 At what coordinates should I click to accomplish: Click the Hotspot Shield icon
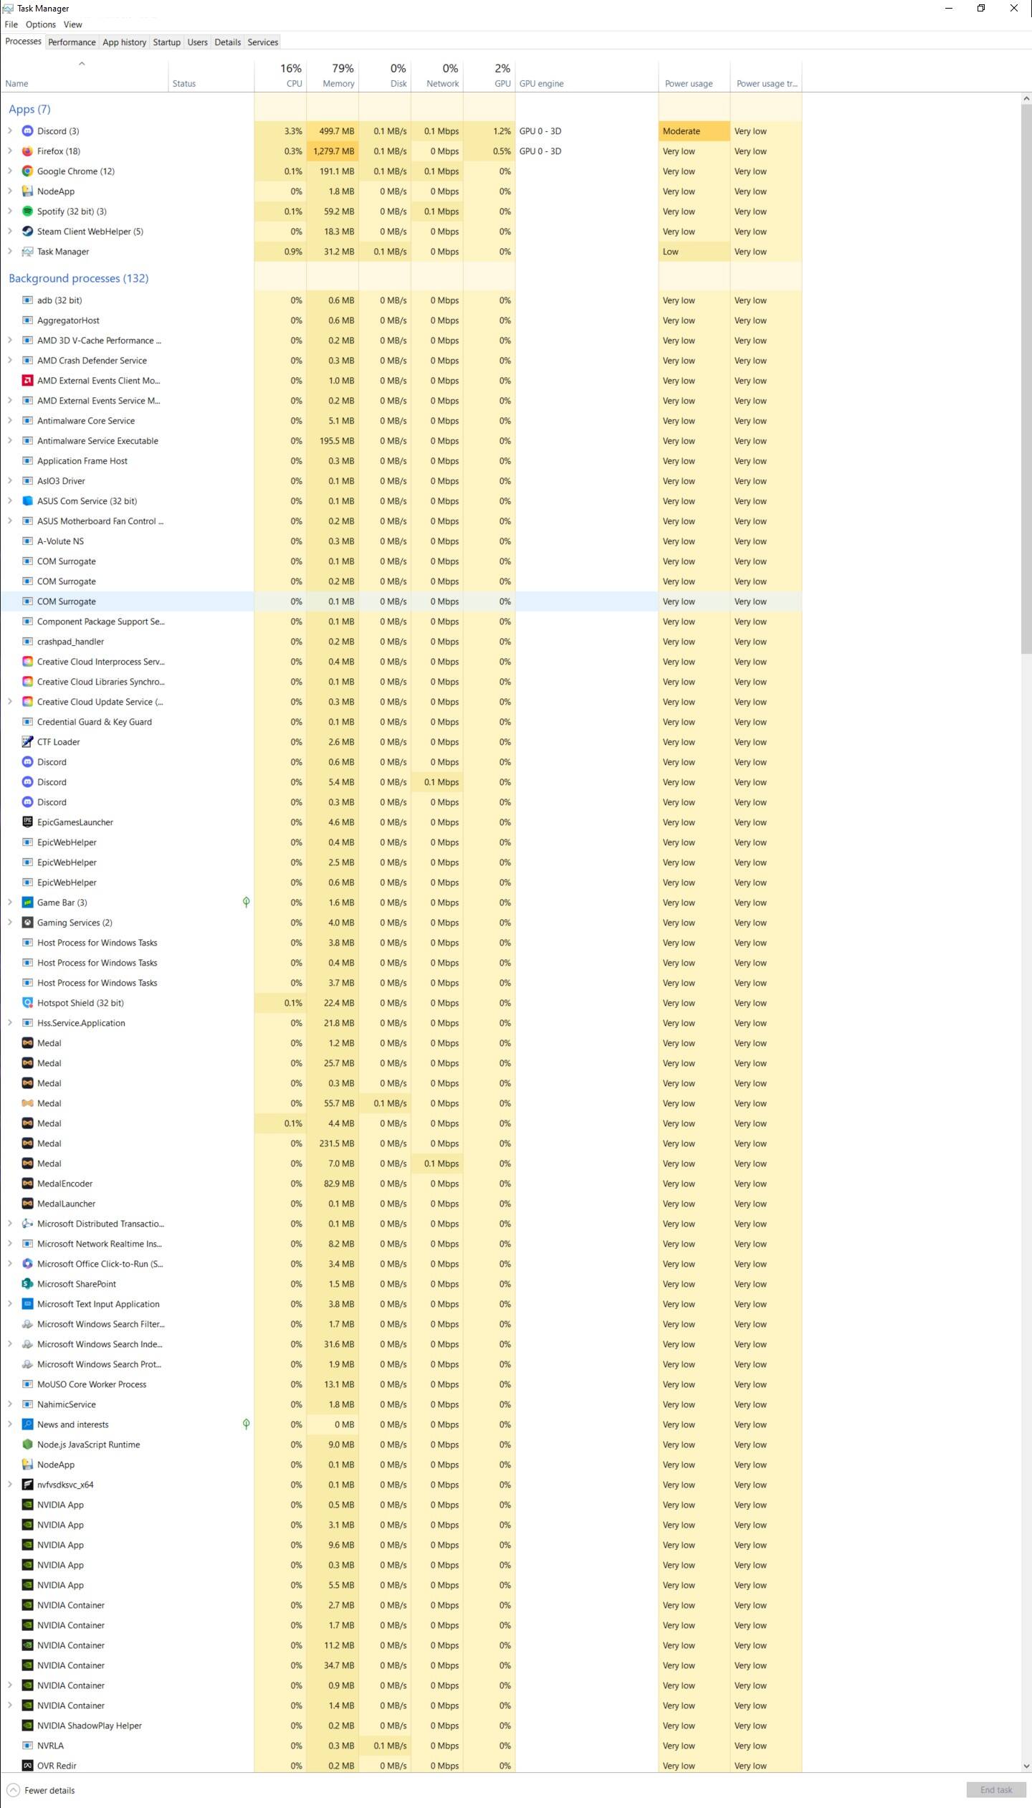point(27,1003)
